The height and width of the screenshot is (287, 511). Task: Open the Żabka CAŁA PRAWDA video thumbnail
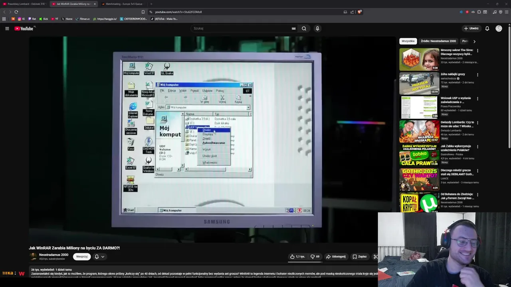coord(419,155)
